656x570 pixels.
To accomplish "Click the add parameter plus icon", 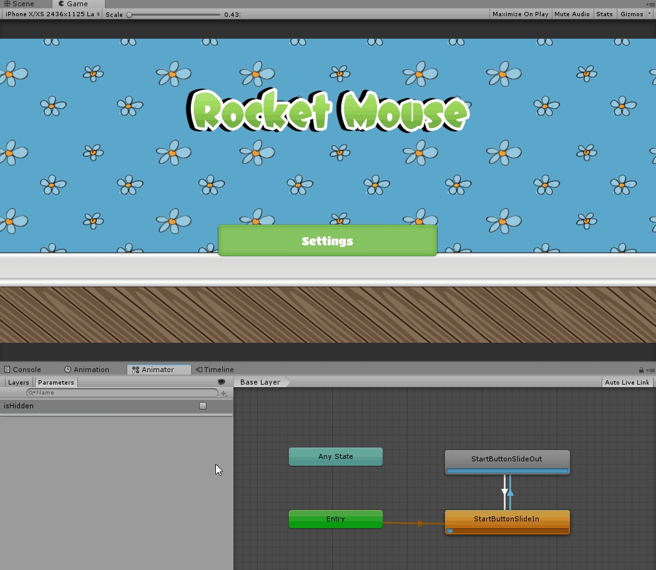I will pos(224,393).
